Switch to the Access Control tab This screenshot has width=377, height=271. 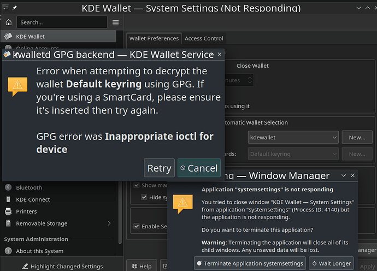(204, 38)
